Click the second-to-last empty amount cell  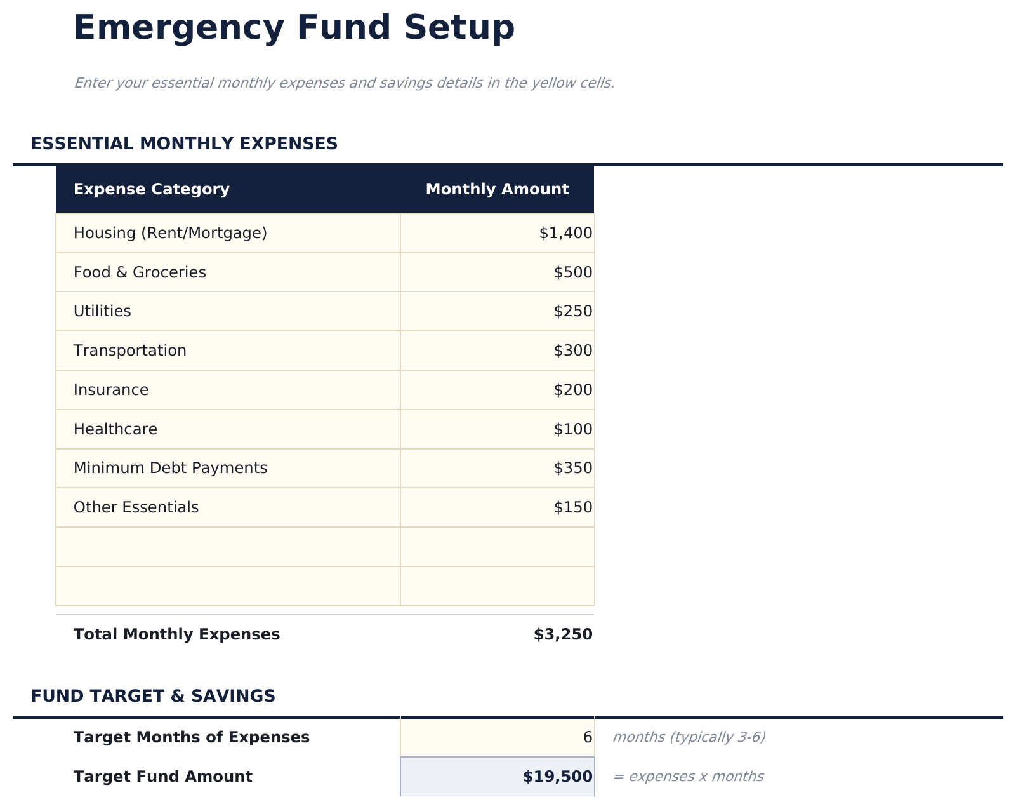tap(497, 547)
